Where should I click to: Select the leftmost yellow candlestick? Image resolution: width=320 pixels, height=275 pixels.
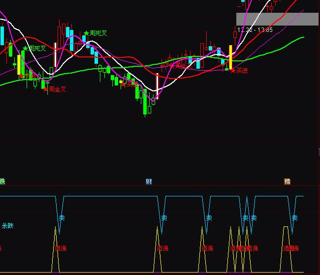tap(19, 64)
